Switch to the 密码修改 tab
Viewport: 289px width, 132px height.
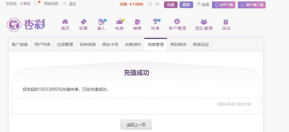click(x=178, y=44)
